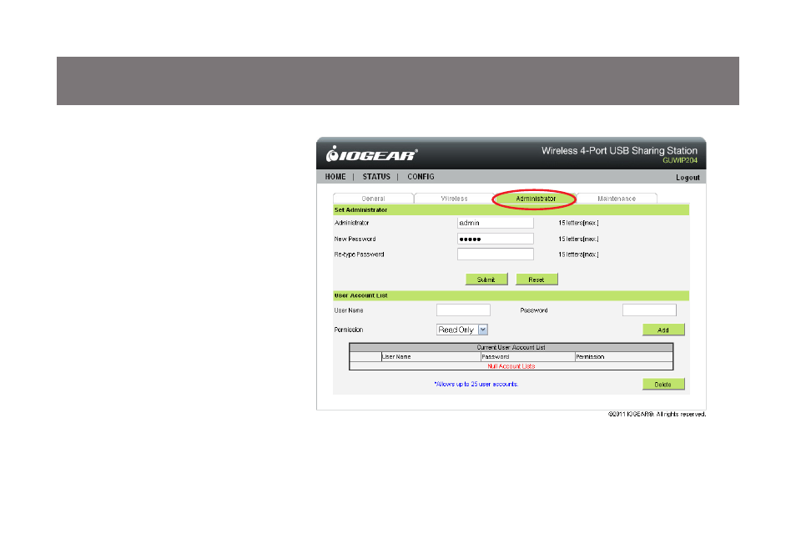
Task: Open the STATUS menu item
Action: click(376, 177)
